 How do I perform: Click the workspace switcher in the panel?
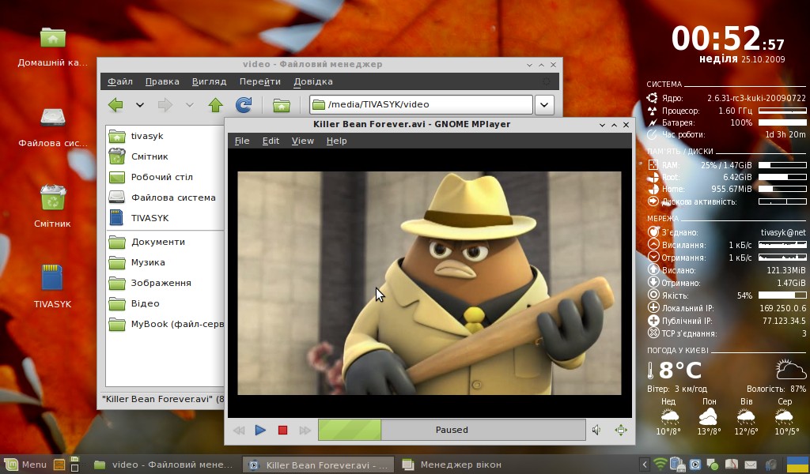74,465
